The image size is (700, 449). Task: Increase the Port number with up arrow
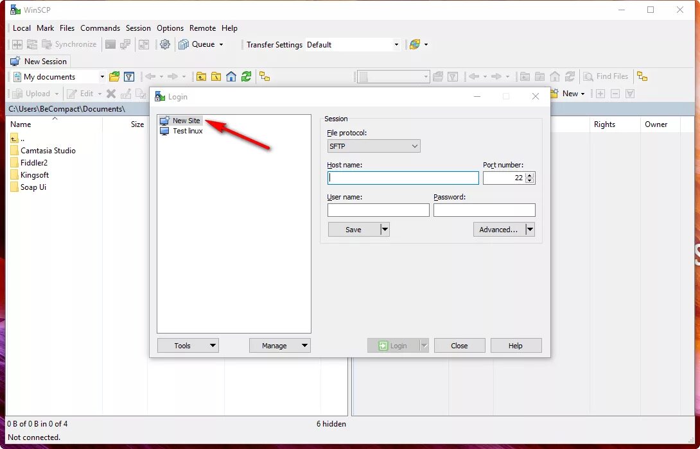(530, 175)
